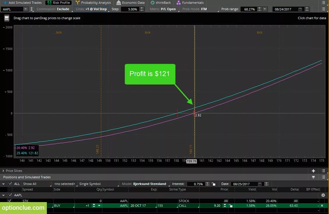The width and height of the screenshot is (329, 214).
Task: Toggle the ALL checkbox
Action: (x=10, y=184)
